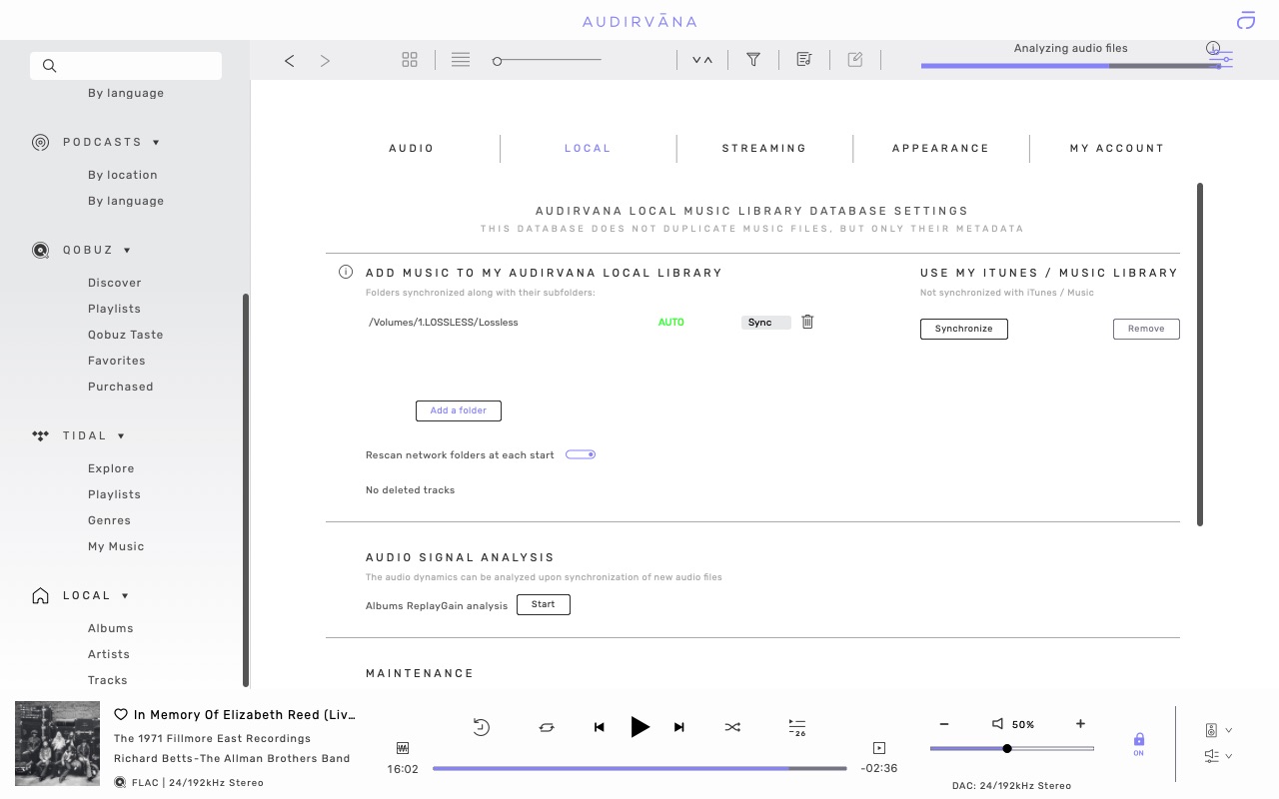Open Local Artists
Image resolution: width=1279 pixels, height=799 pixels.
[x=109, y=654]
